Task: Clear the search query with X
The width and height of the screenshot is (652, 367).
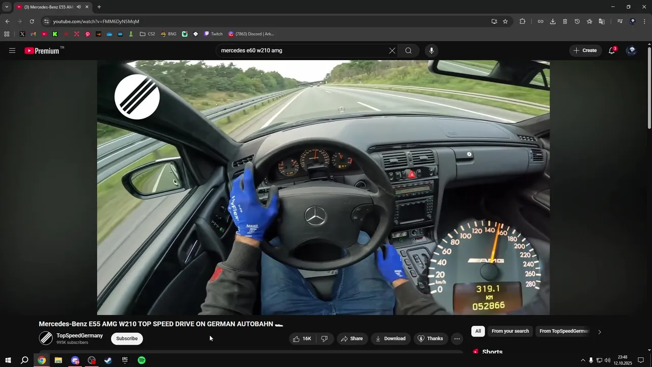Action: [x=392, y=50]
